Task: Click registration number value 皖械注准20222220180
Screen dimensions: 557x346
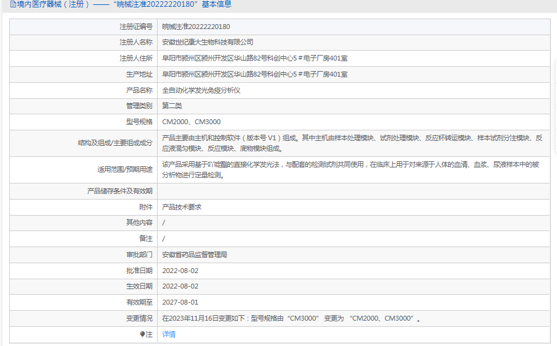Action: coord(196,27)
